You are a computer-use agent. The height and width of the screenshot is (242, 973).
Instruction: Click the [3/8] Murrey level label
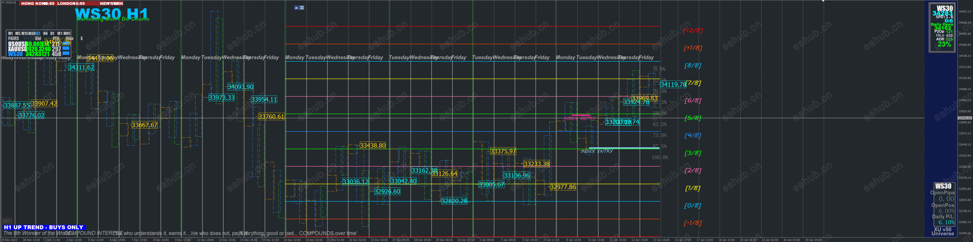click(x=693, y=153)
